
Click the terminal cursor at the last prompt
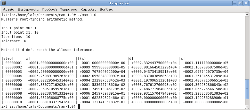coord(79,106)
